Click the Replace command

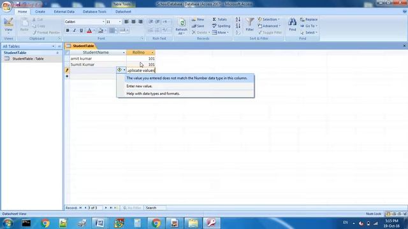coord(309,20)
